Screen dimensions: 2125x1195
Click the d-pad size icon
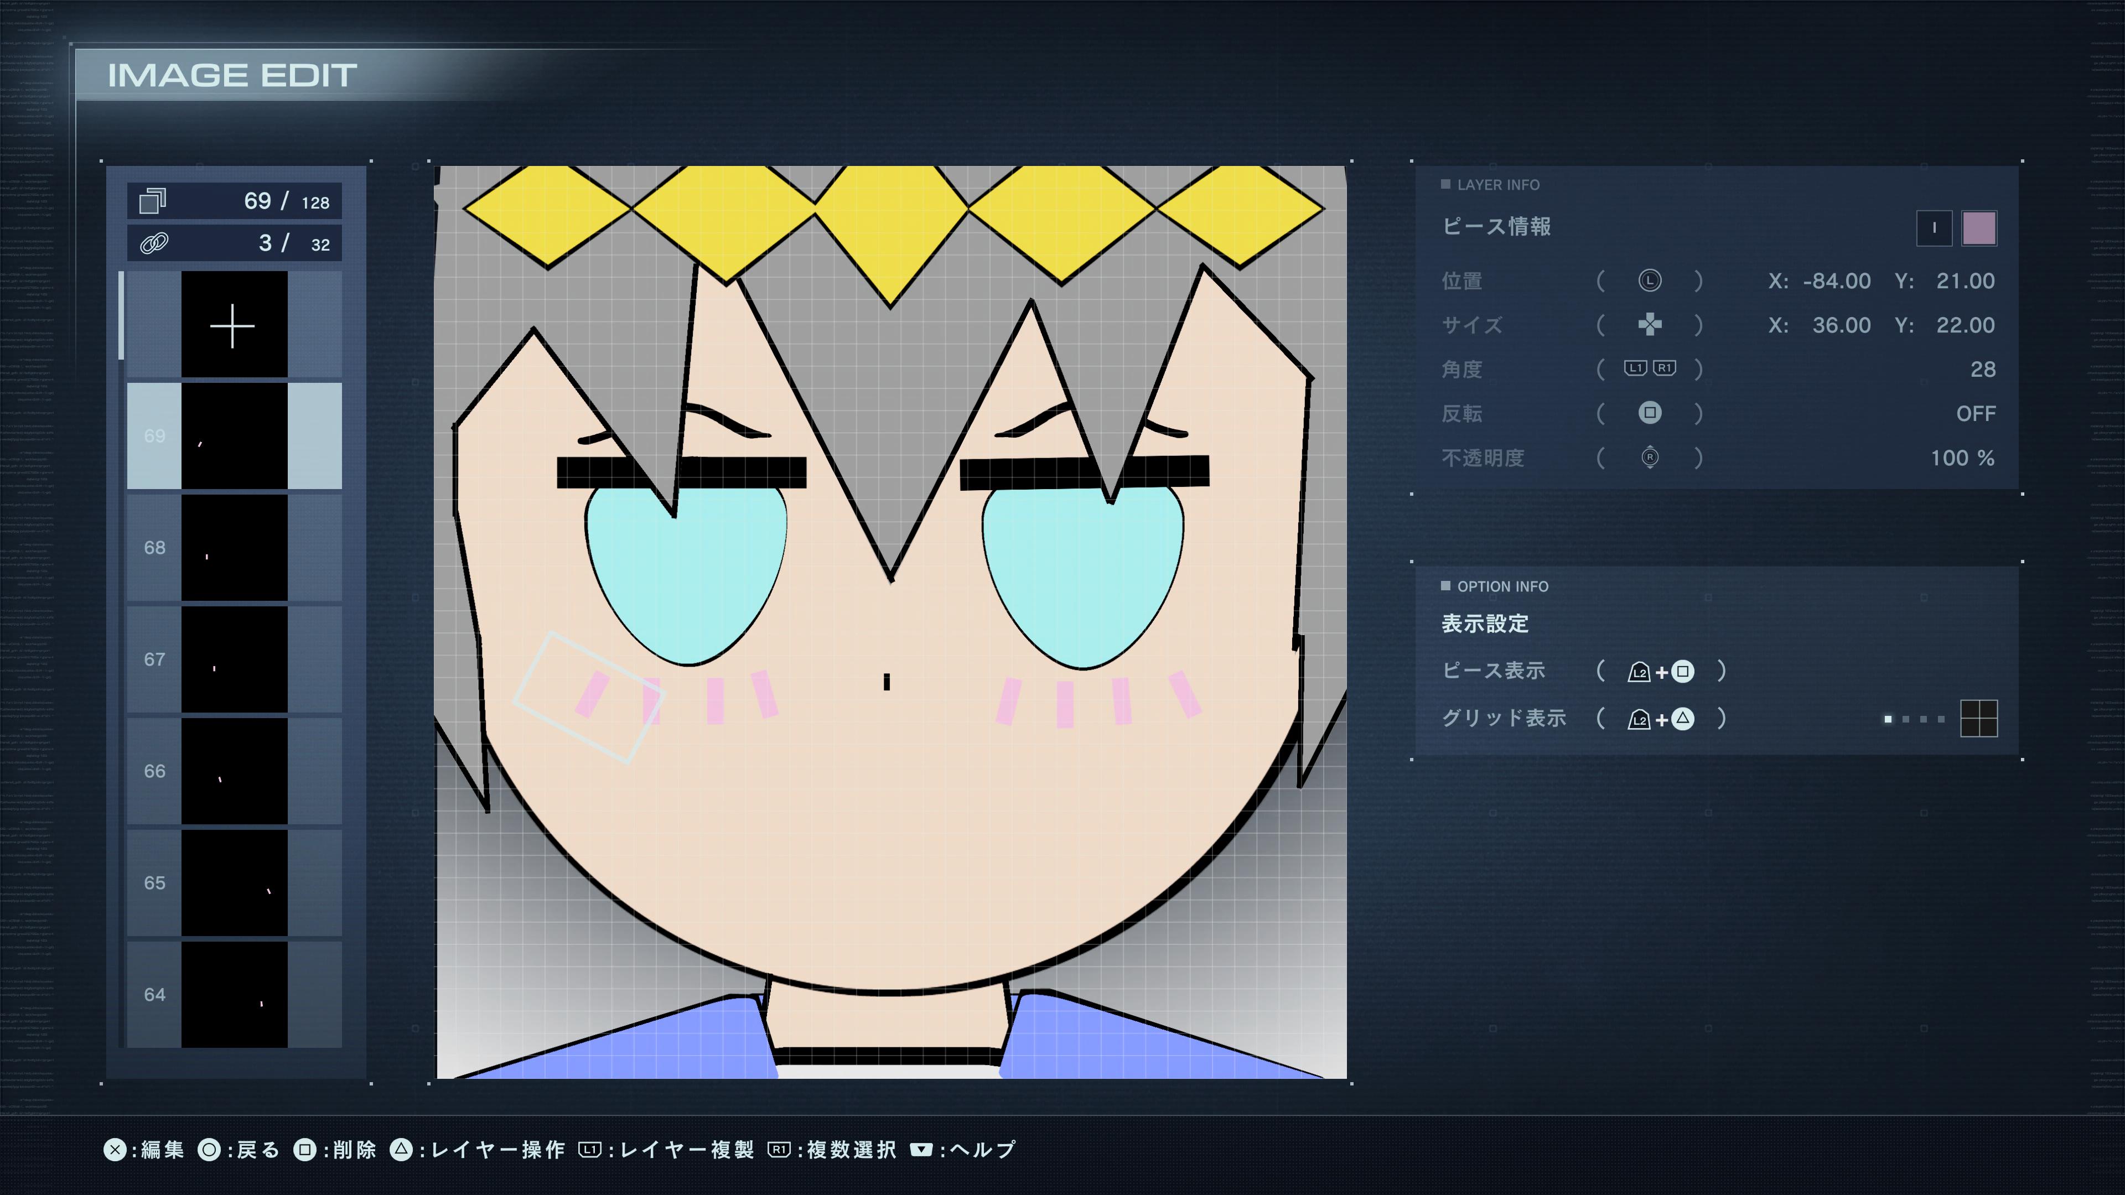[1649, 325]
